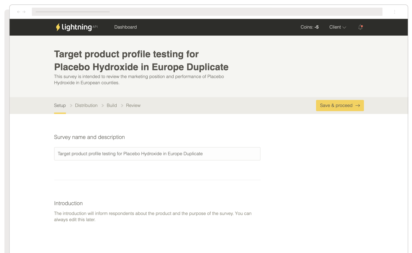
Task: Click the survey title heading
Action: pos(141,60)
